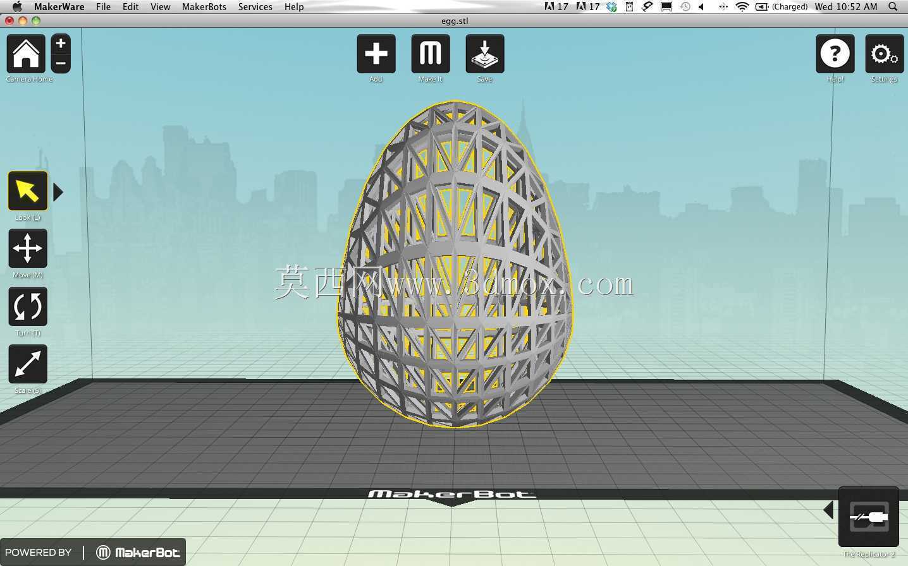Open the MakerBots menu
Viewport: 908px width, 566px height.
pos(204,7)
